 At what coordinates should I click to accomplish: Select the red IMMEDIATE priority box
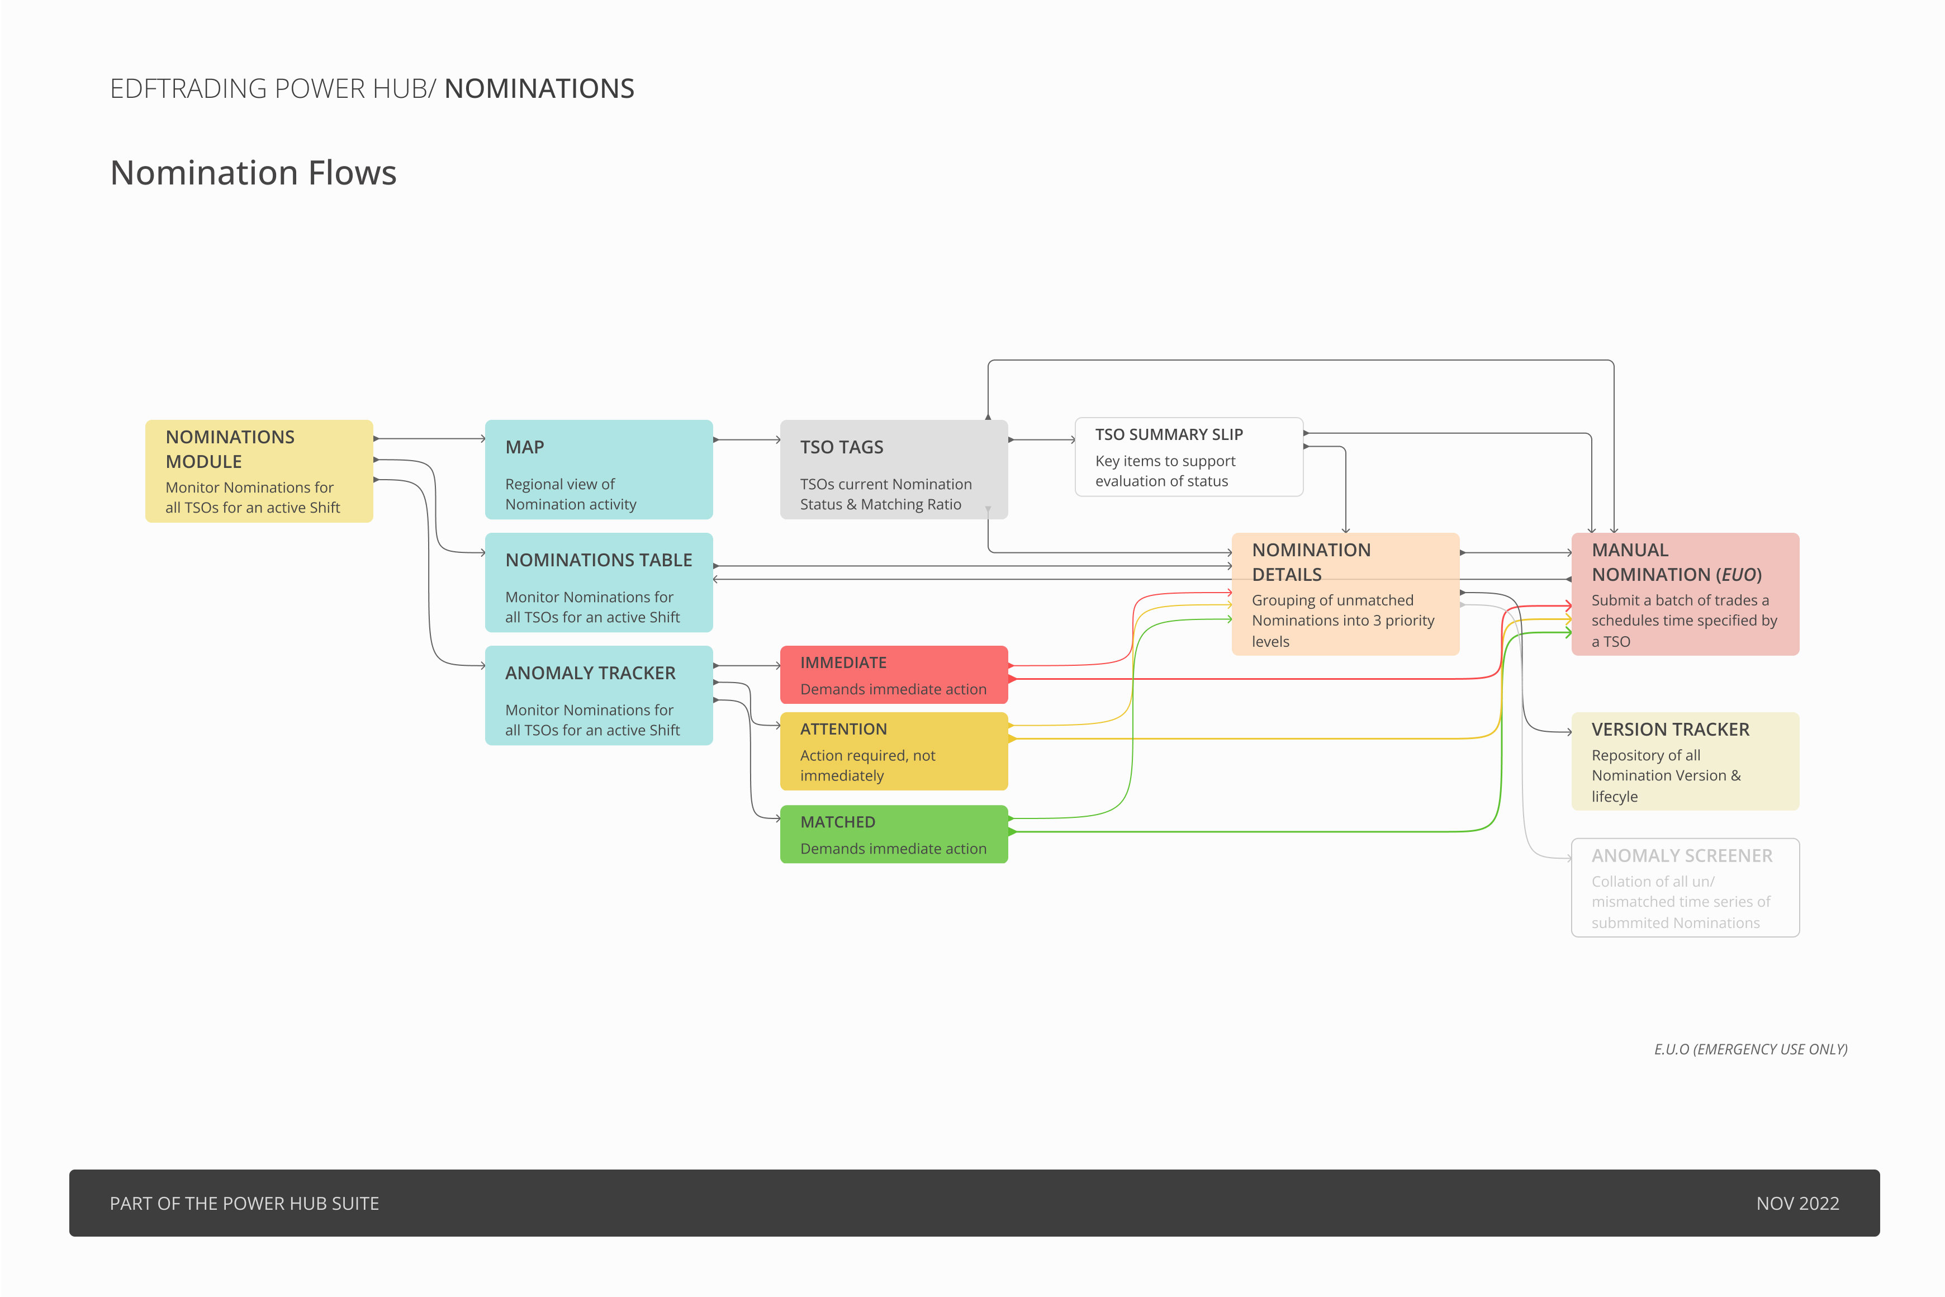(x=893, y=674)
